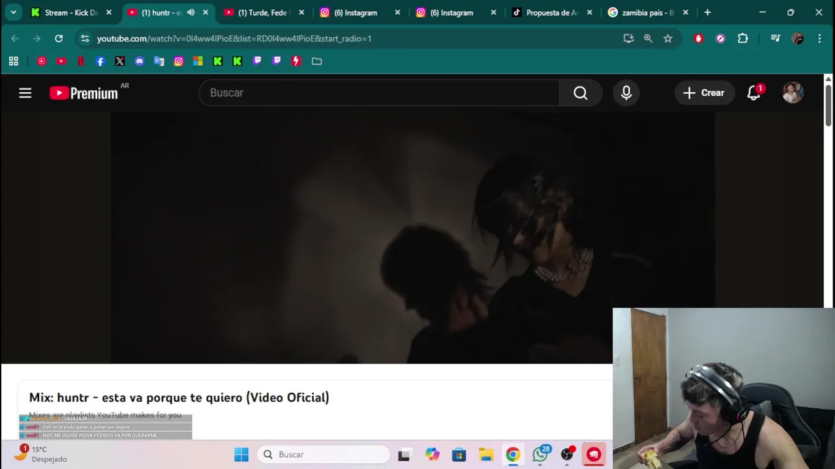The image size is (835, 469).
Task: Open the bookmarks folder icon
Action: click(x=317, y=61)
